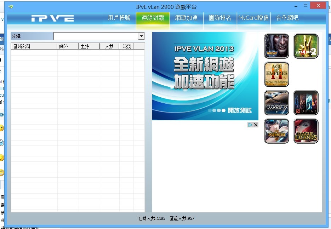
Task: Open the 英雄联盟 game icon
Action: click(x=276, y=131)
